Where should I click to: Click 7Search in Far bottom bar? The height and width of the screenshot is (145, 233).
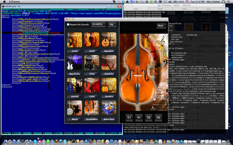(68, 133)
